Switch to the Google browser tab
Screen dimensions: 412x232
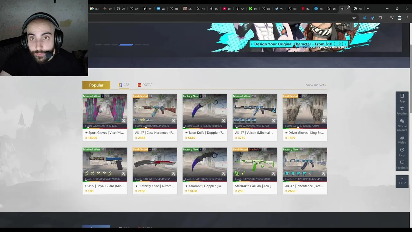click(95, 9)
